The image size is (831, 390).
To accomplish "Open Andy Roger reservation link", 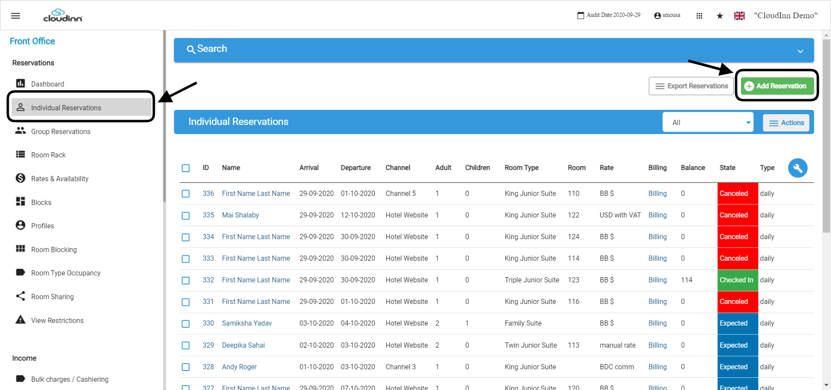I will [x=239, y=367].
